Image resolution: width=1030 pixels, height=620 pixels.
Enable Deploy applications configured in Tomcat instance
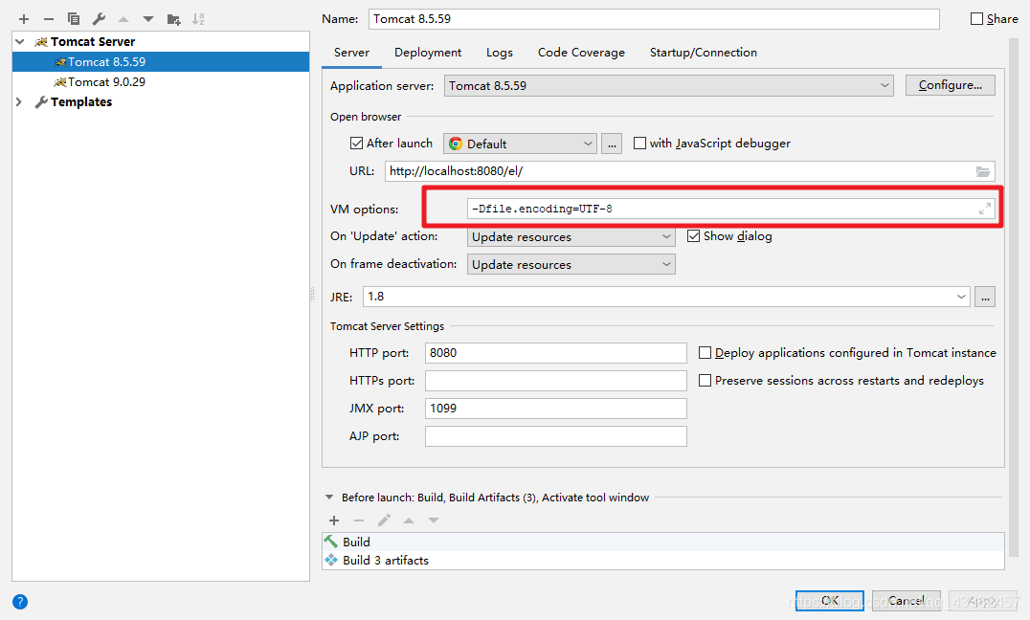pos(705,353)
